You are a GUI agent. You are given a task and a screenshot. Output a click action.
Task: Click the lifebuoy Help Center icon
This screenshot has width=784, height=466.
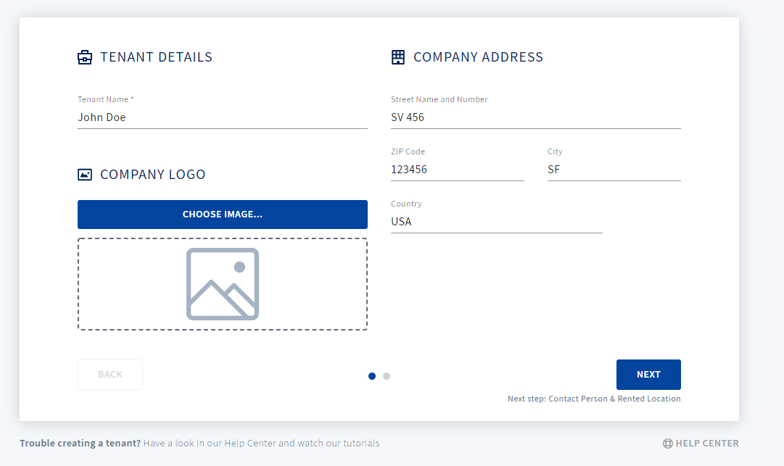click(667, 444)
